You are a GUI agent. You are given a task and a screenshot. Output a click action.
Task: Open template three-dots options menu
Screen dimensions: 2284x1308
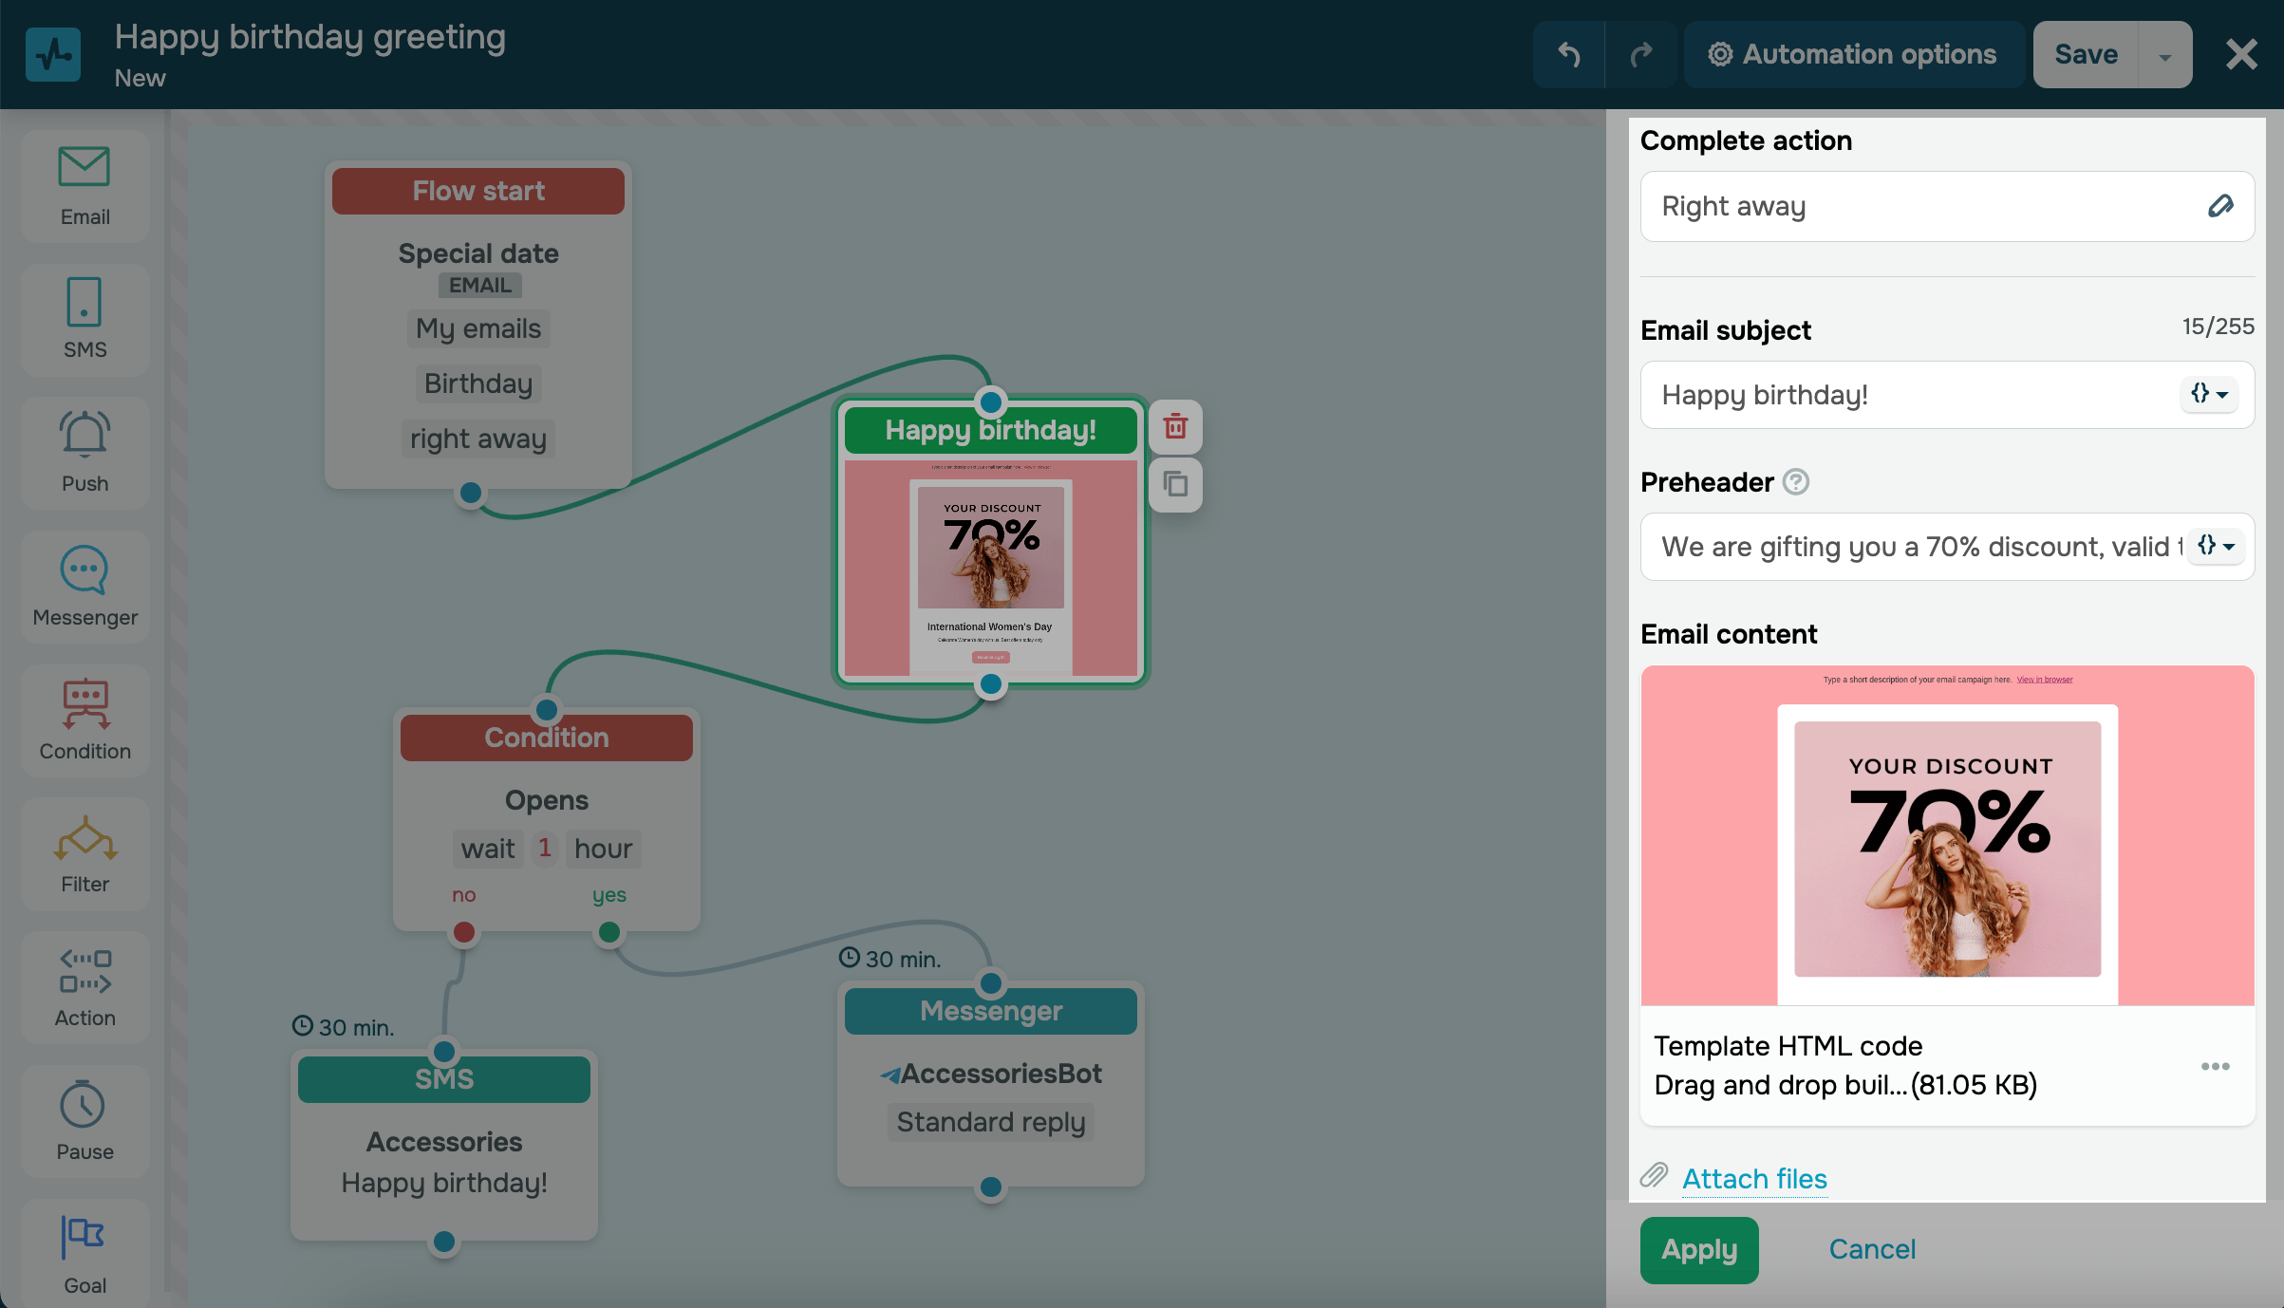click(x=2215, y=1066)
